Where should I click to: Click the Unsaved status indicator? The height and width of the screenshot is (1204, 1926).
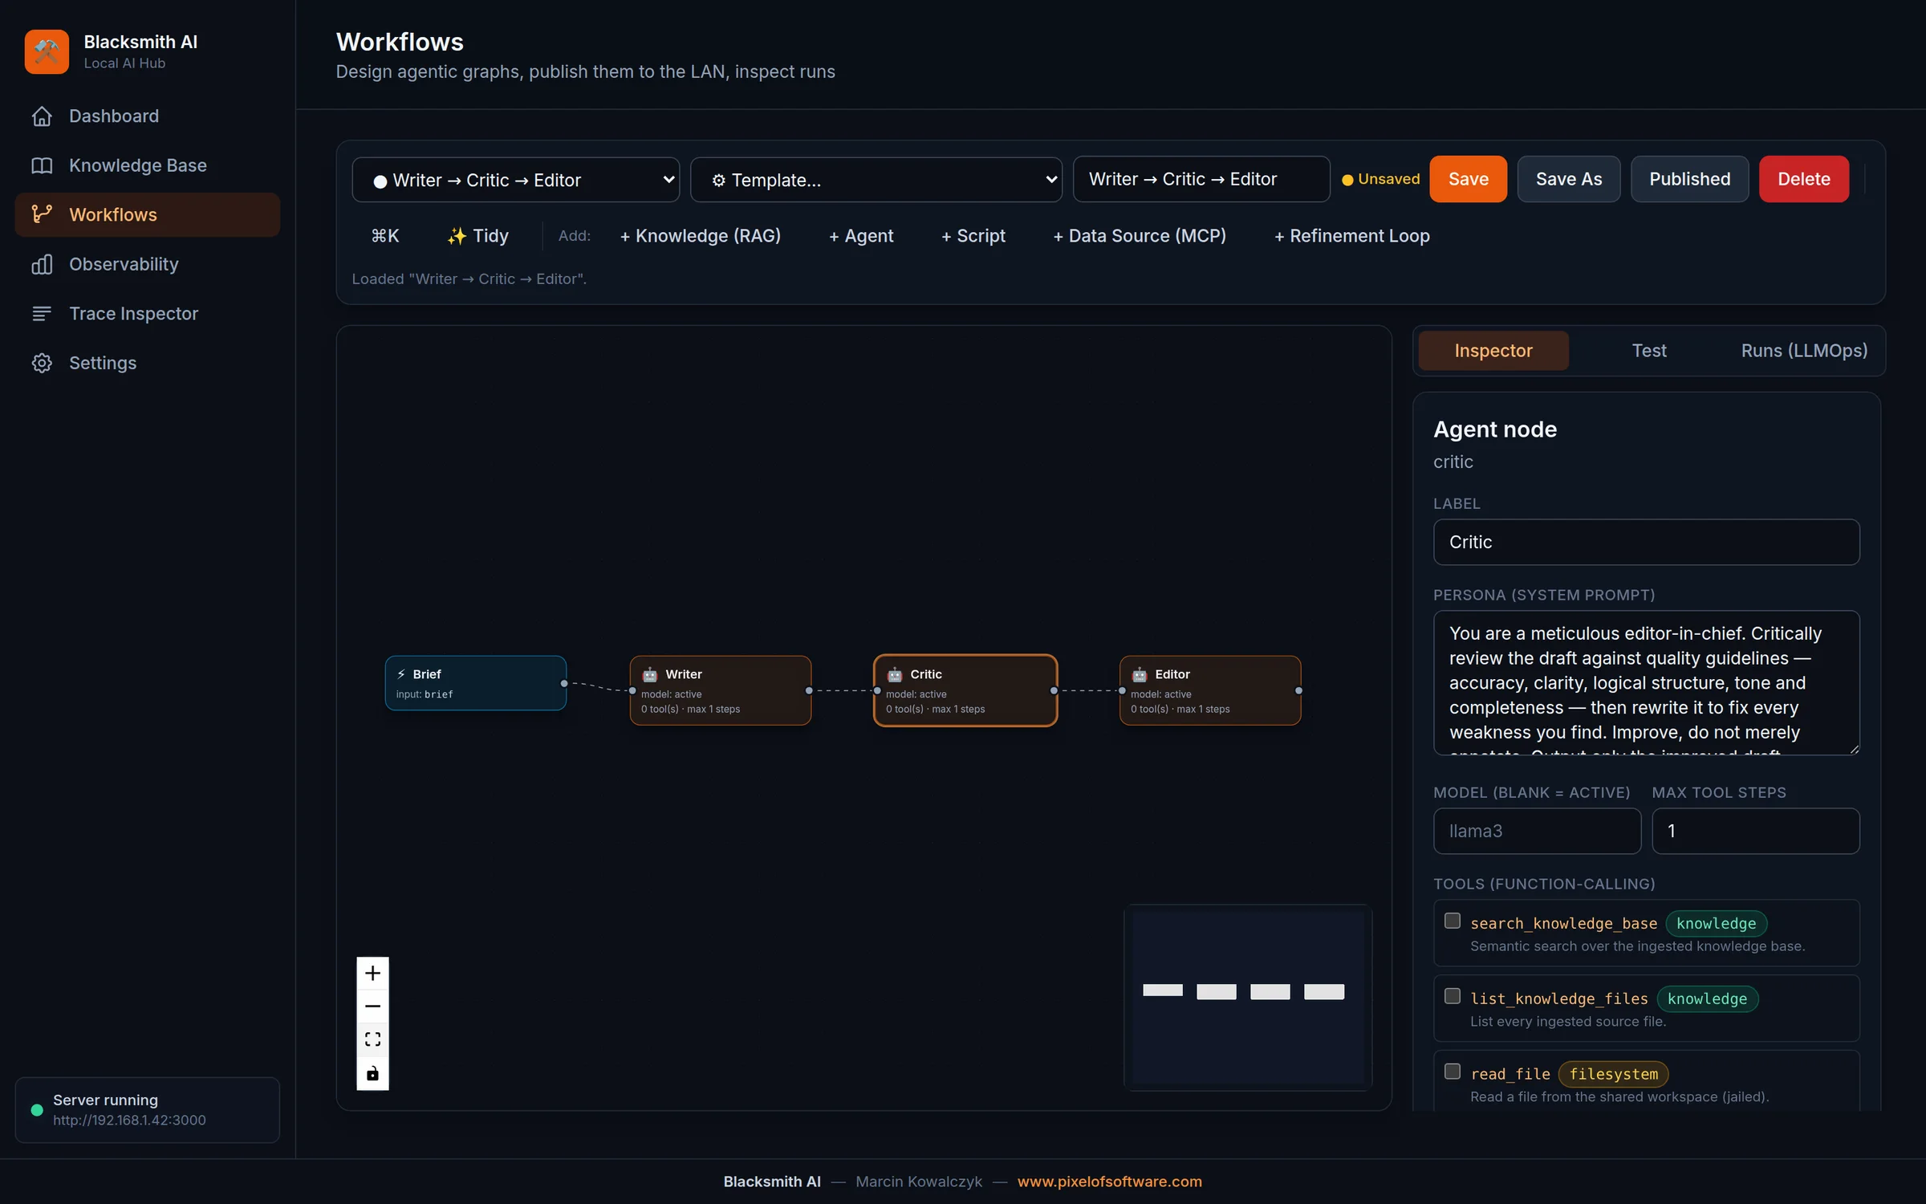click(x=1380, y=179)
